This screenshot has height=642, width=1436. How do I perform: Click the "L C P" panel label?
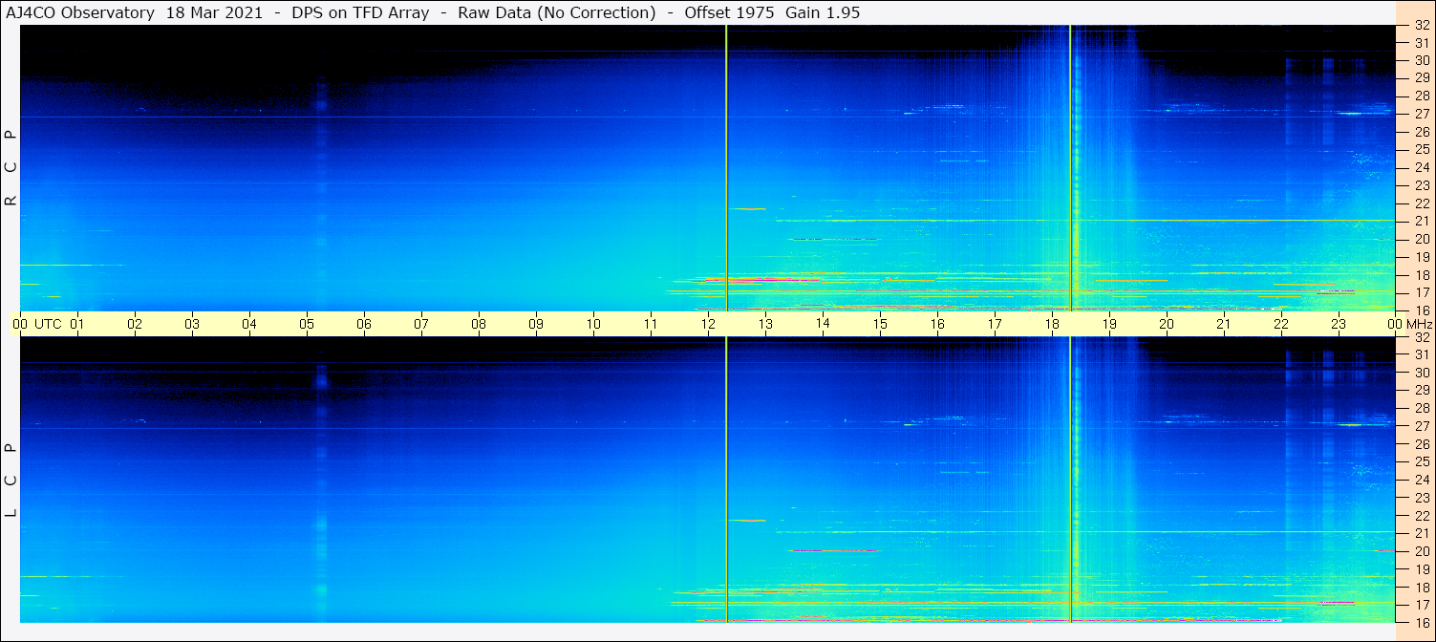tap(11, 480)
